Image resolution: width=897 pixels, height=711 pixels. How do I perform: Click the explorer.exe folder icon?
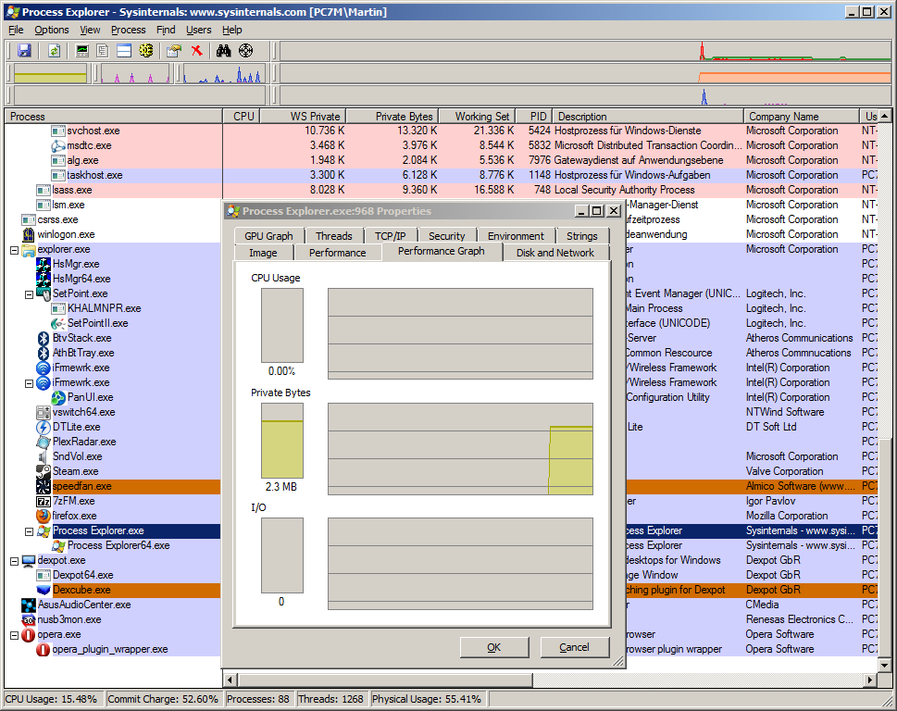click(29, 249)
